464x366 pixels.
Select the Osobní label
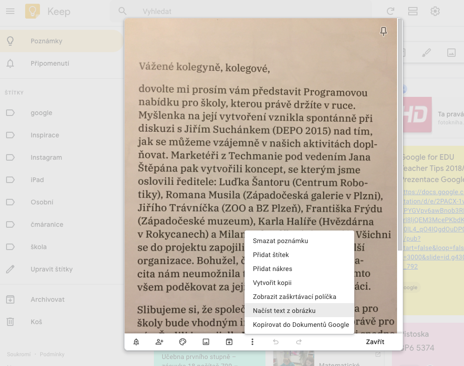(61, 202)
